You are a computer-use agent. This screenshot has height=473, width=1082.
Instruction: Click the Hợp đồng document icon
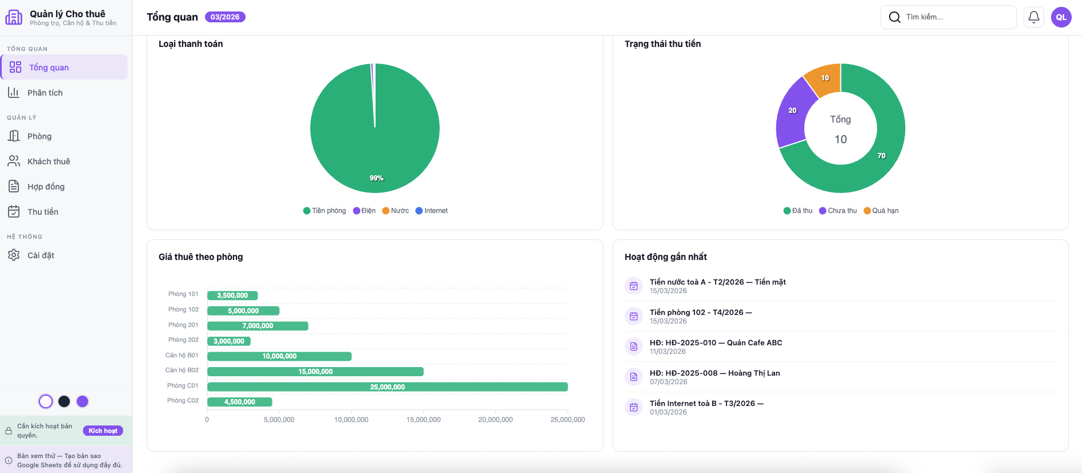click(14, 187)
